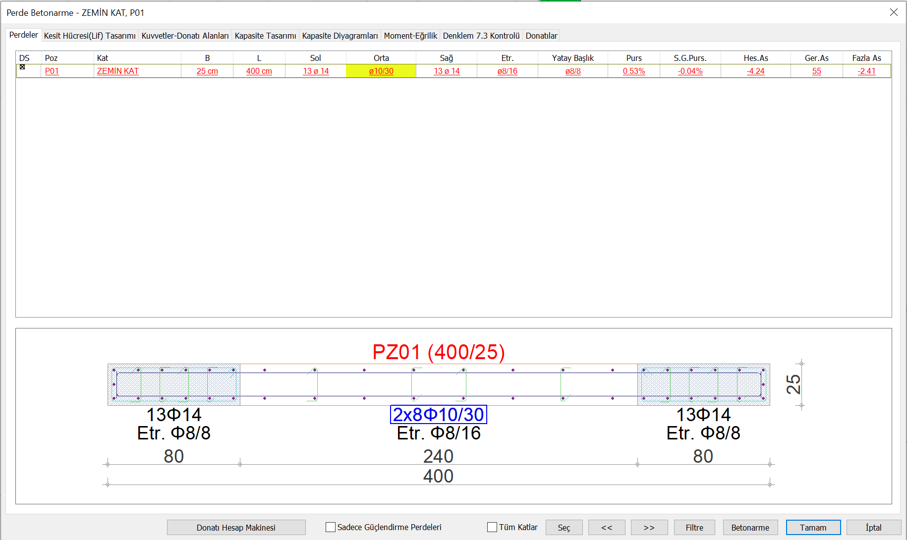907x540 pixels.
Task: Click the Purs column header
Action: [633, 58]
